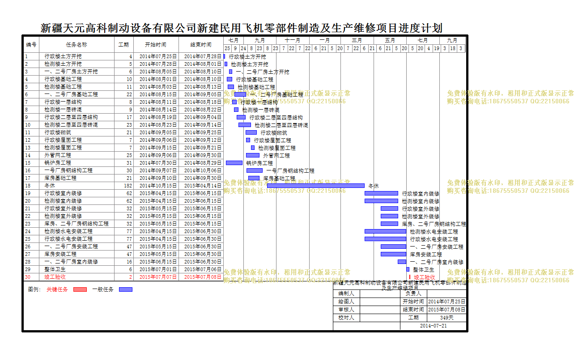This screenshot has width=574, height=353.
Task: Click the 任务名称 column header
Action: point(77,45)
